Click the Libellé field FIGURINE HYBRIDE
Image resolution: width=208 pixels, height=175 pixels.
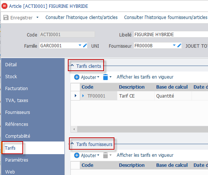click(x=171, y=35)
